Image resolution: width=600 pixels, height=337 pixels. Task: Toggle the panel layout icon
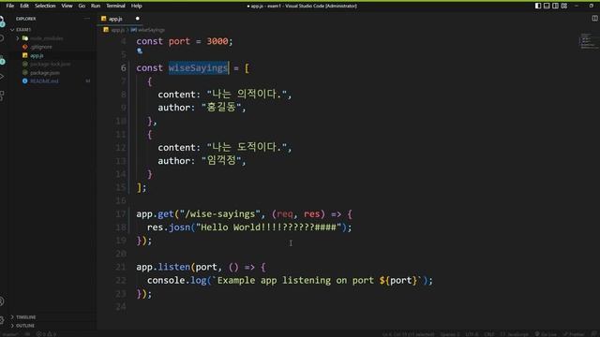point(547,6)
